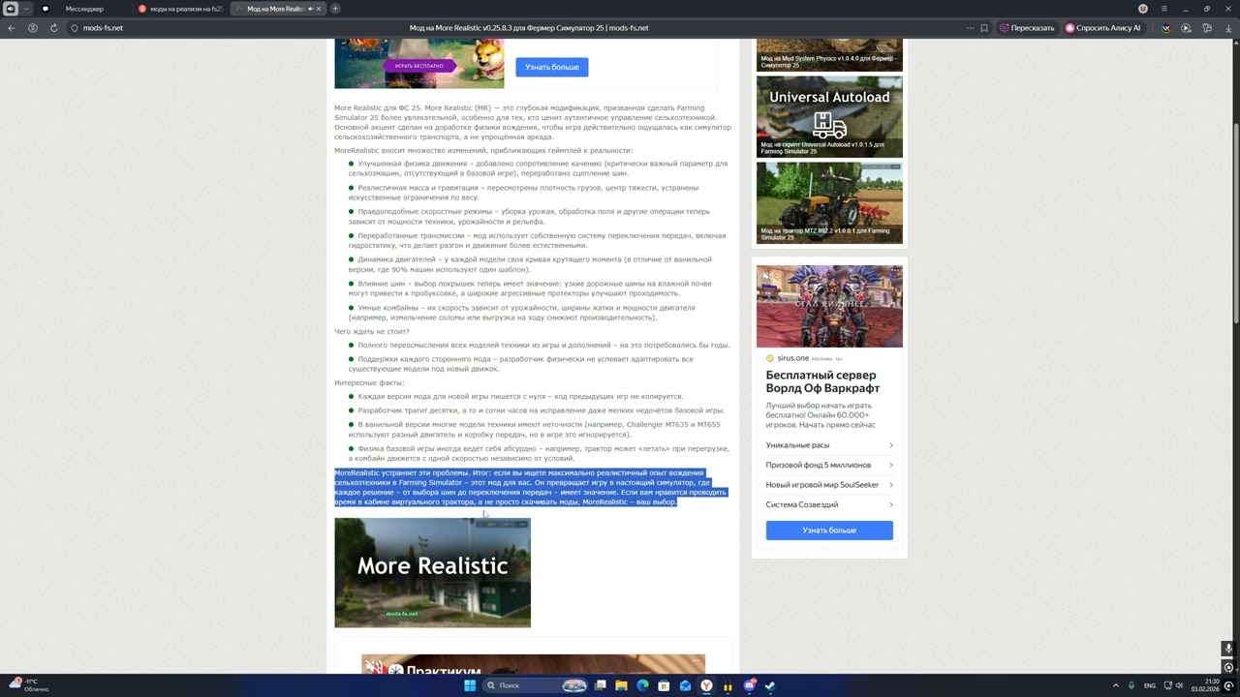Viewport: 1240px width, 697px height.
Task: Expand the Система Созвездий item
Action: pos(829,504)
